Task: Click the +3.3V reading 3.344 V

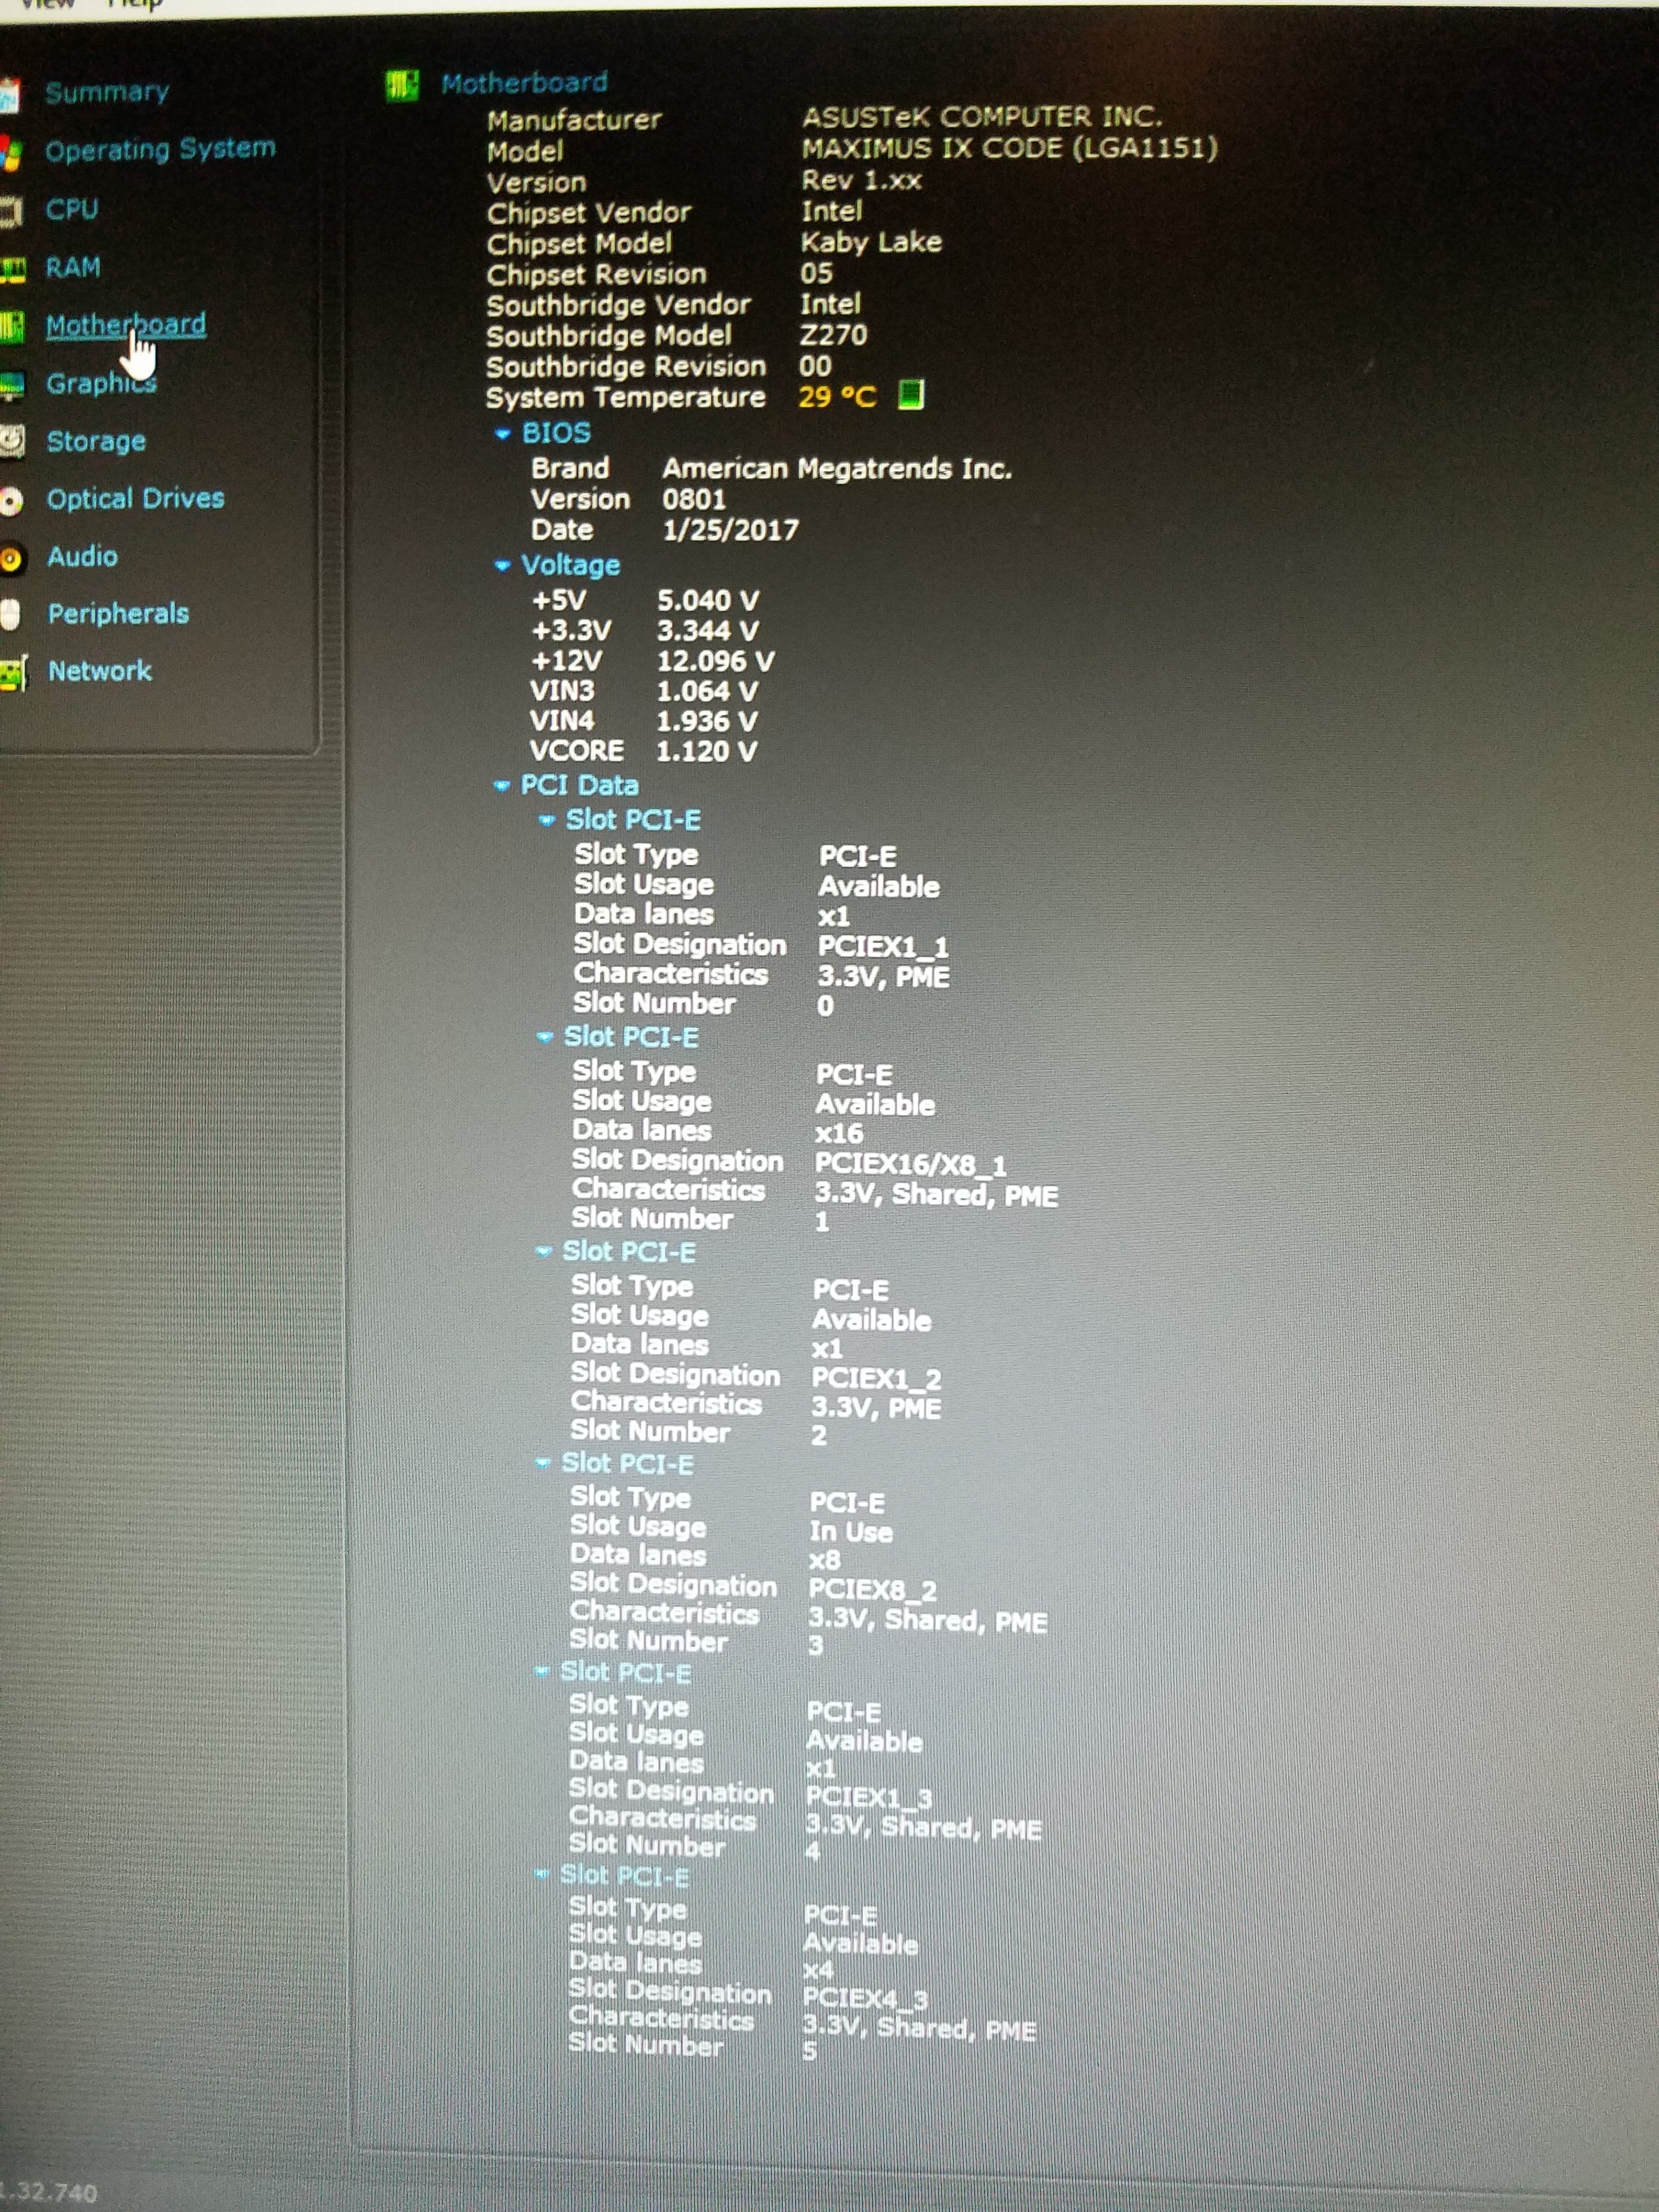Action: pos(707,631)
